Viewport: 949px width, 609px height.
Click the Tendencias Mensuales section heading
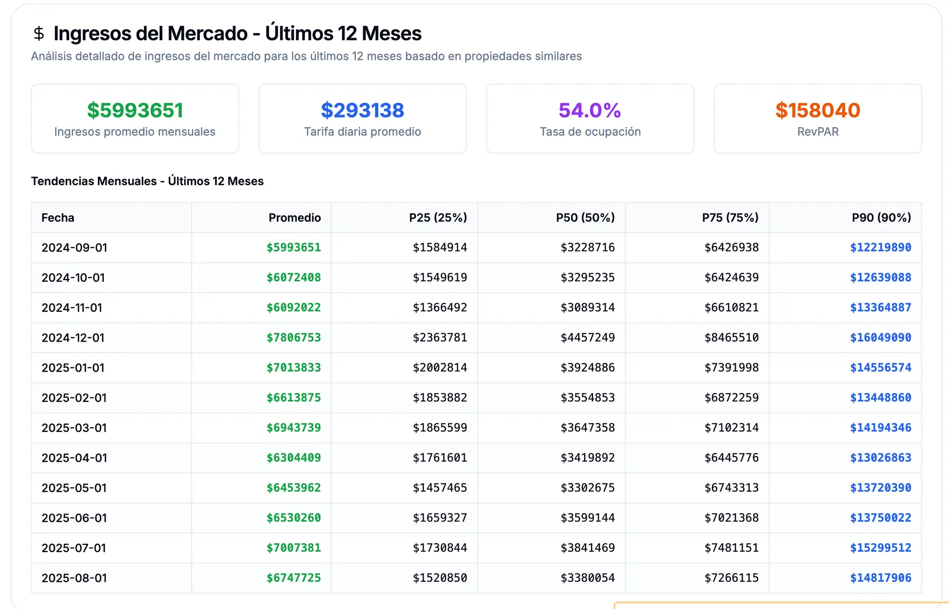[x=147, y=181]
